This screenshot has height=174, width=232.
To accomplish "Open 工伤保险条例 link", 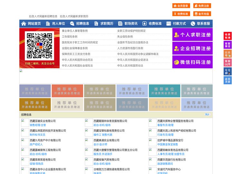I will click(x=70, y=36).
